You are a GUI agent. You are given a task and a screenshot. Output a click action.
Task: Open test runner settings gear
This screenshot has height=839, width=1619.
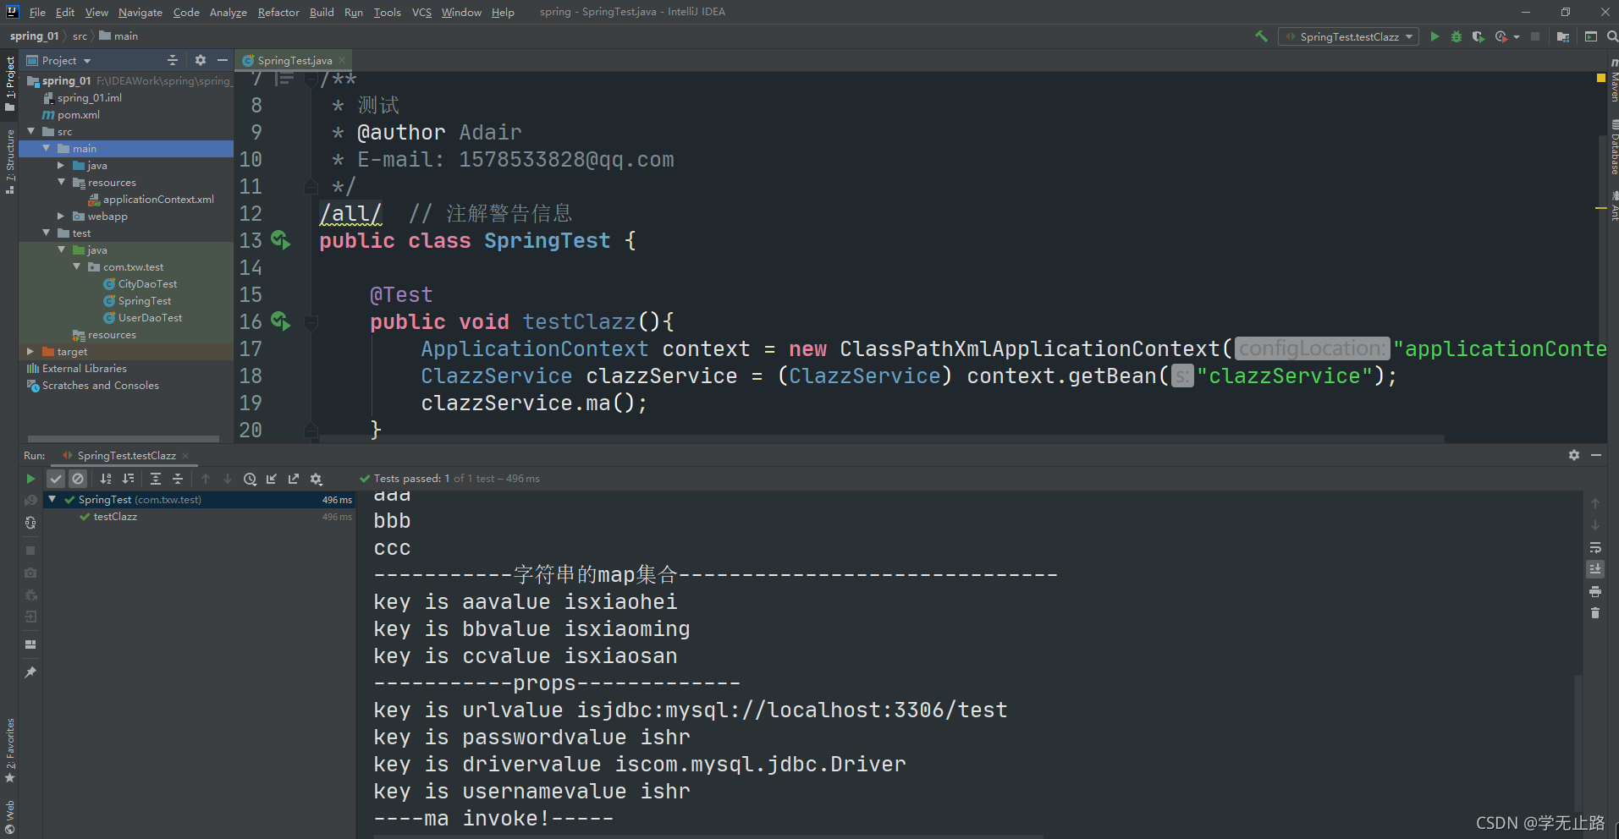click(317, 479)
